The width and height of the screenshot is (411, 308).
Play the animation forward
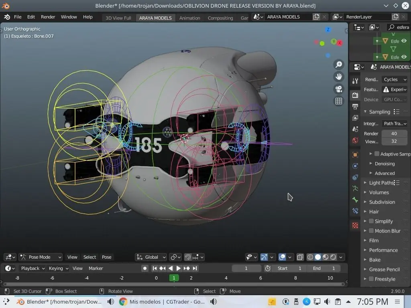[x=179, y=268]
